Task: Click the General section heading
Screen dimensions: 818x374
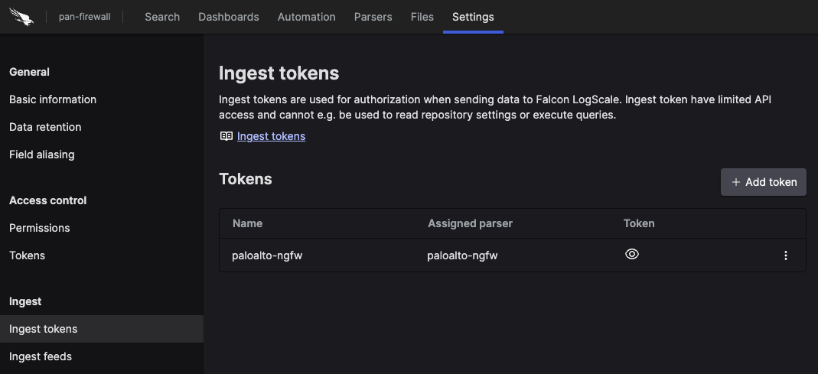Action: pos(29,72)
